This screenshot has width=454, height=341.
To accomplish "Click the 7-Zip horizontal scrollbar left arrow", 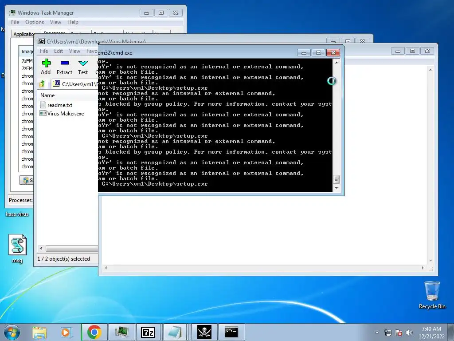I will 41,249.
